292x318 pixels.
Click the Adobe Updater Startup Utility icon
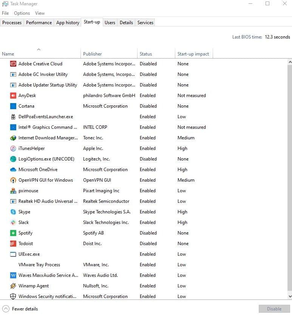(x=13, y=85)
